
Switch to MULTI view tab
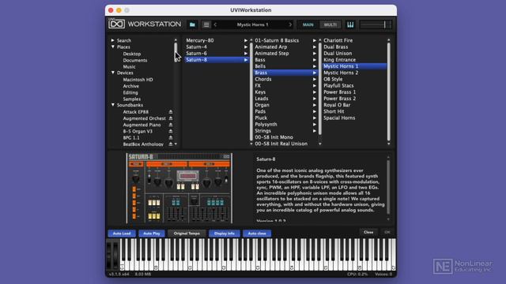pos(330,24)
